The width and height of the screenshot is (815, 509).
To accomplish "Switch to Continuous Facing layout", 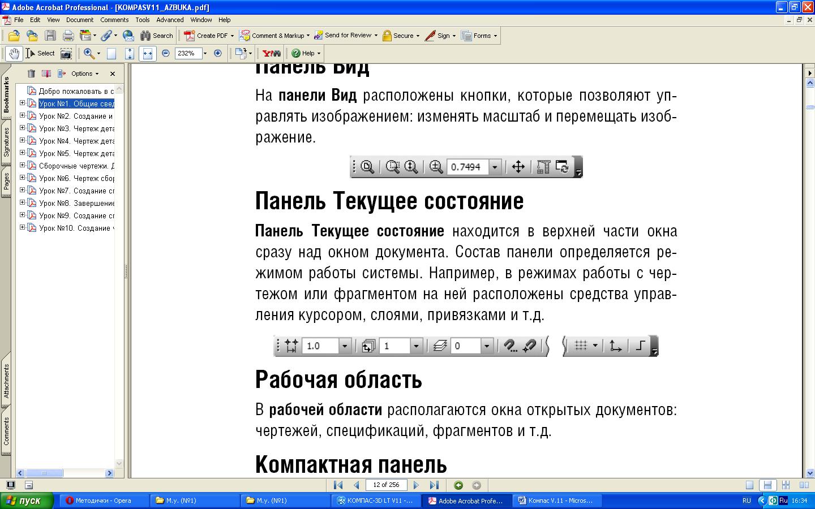I will click(786, 485).
